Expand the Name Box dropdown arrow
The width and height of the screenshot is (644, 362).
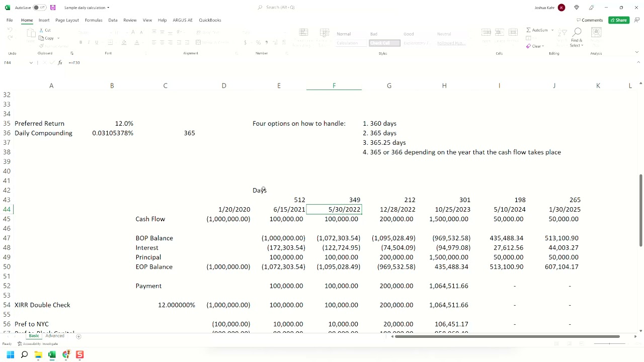coord(31,63)
